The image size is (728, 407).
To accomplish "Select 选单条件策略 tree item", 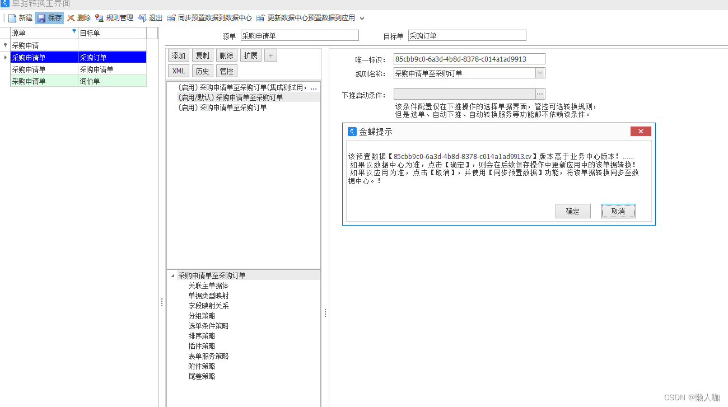I will (208, 326).
